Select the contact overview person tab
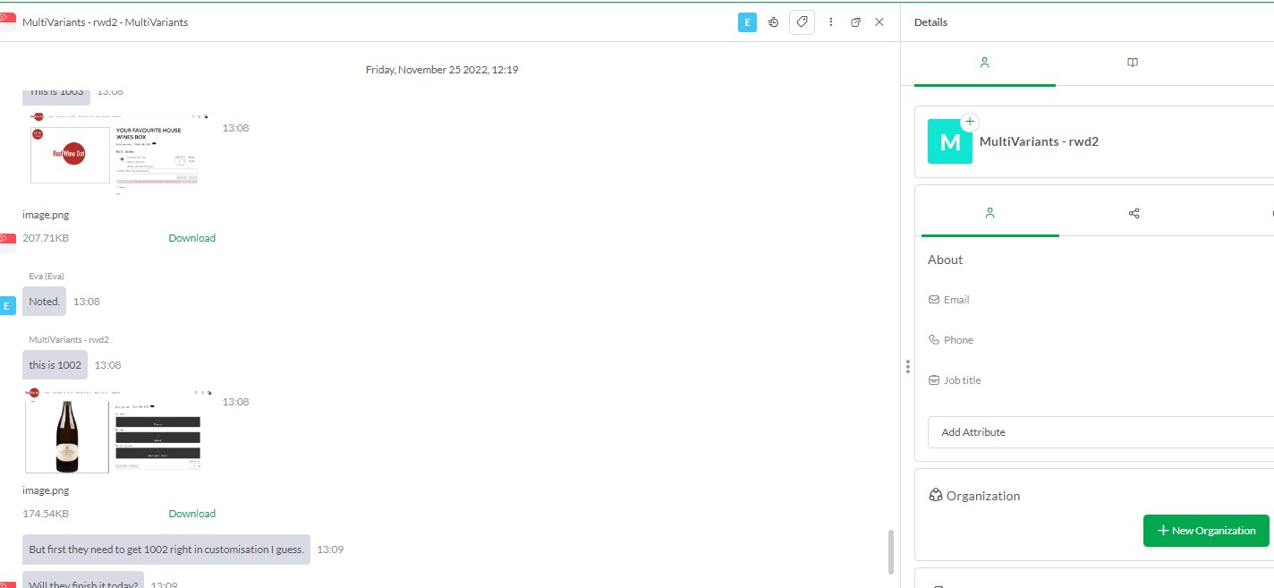This screenshot has width=1274, height=588. point(984,63)
